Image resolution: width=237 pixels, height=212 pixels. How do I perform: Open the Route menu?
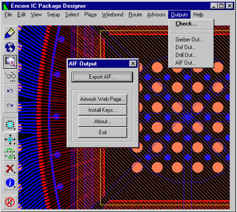point(135,15)
